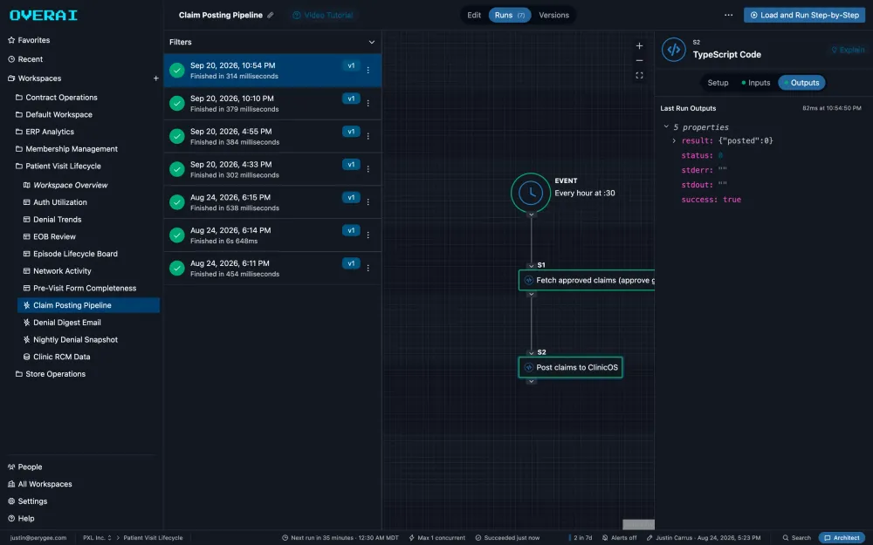
Task: Open the PXL Inc. organization switcher
Action: (98, 538)
